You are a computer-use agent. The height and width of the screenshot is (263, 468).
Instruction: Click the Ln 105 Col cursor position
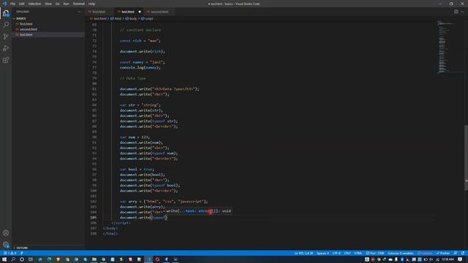[303, 254]
